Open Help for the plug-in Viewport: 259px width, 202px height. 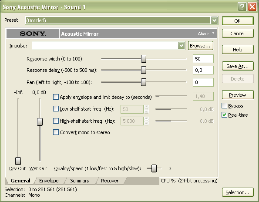click(x=238, y=50)
